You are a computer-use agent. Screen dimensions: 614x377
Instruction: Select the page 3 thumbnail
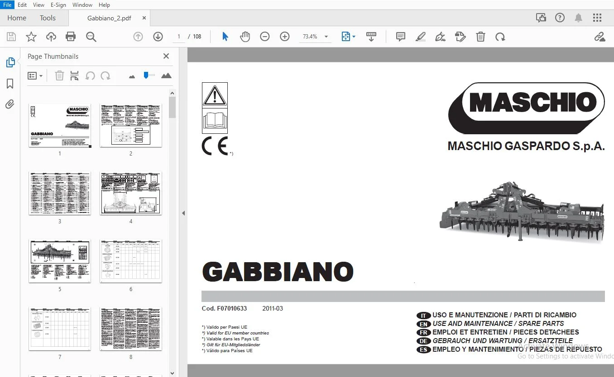(x=60, y=193)
